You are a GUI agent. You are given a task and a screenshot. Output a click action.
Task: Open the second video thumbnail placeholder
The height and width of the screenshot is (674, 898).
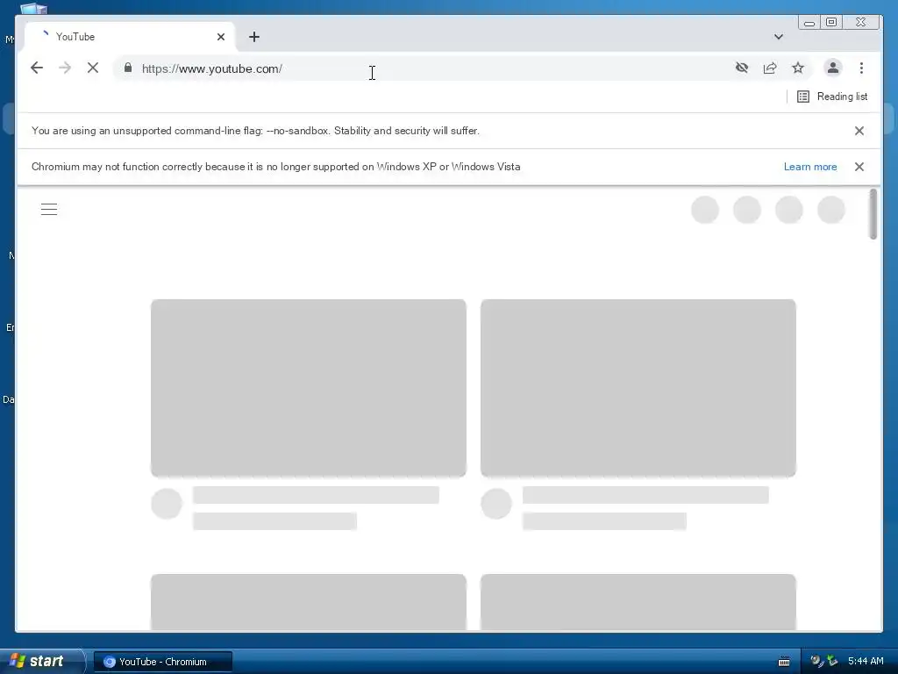[x=638, y=388]
